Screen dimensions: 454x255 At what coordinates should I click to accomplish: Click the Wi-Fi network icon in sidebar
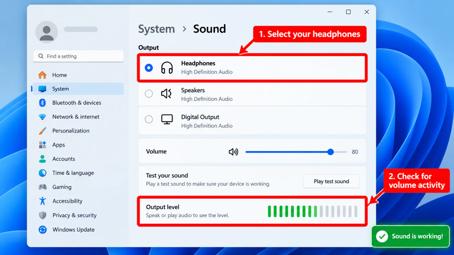(42, 117)
